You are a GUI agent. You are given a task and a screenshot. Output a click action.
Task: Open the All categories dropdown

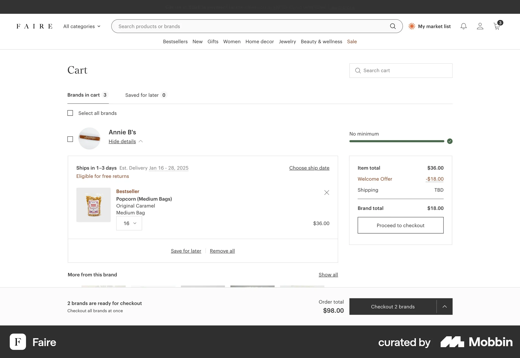(x=82, y=26)
